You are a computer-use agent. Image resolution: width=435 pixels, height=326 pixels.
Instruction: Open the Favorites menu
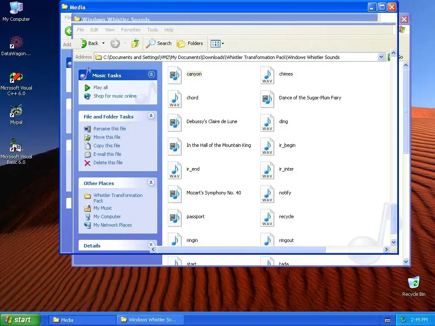131,30
